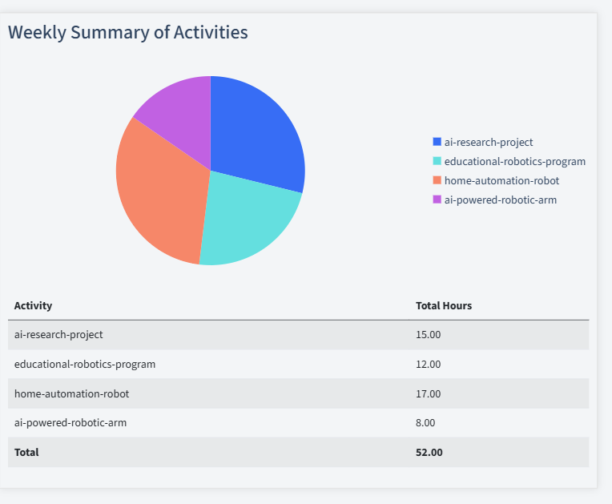Viewport: 612px width, 504px height.
Task: Click the Activity column header
Action: [33, 305]
